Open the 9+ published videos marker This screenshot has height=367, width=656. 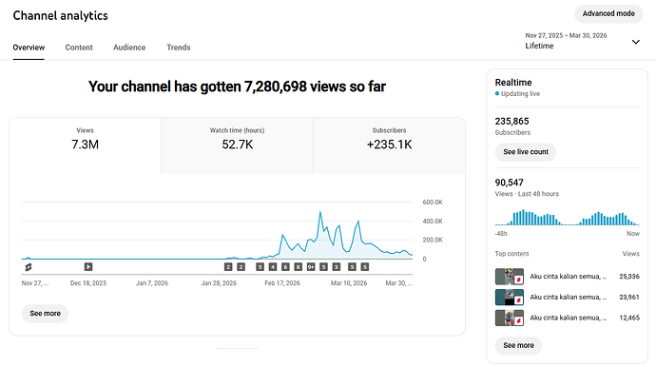click(311, 267)
